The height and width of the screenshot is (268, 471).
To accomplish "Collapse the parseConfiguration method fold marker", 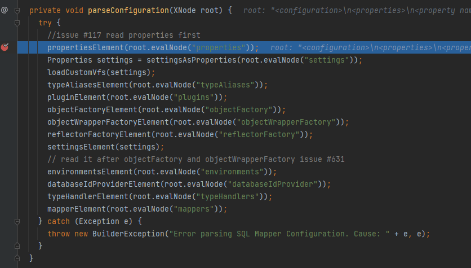I will click(x=17, y=11).
